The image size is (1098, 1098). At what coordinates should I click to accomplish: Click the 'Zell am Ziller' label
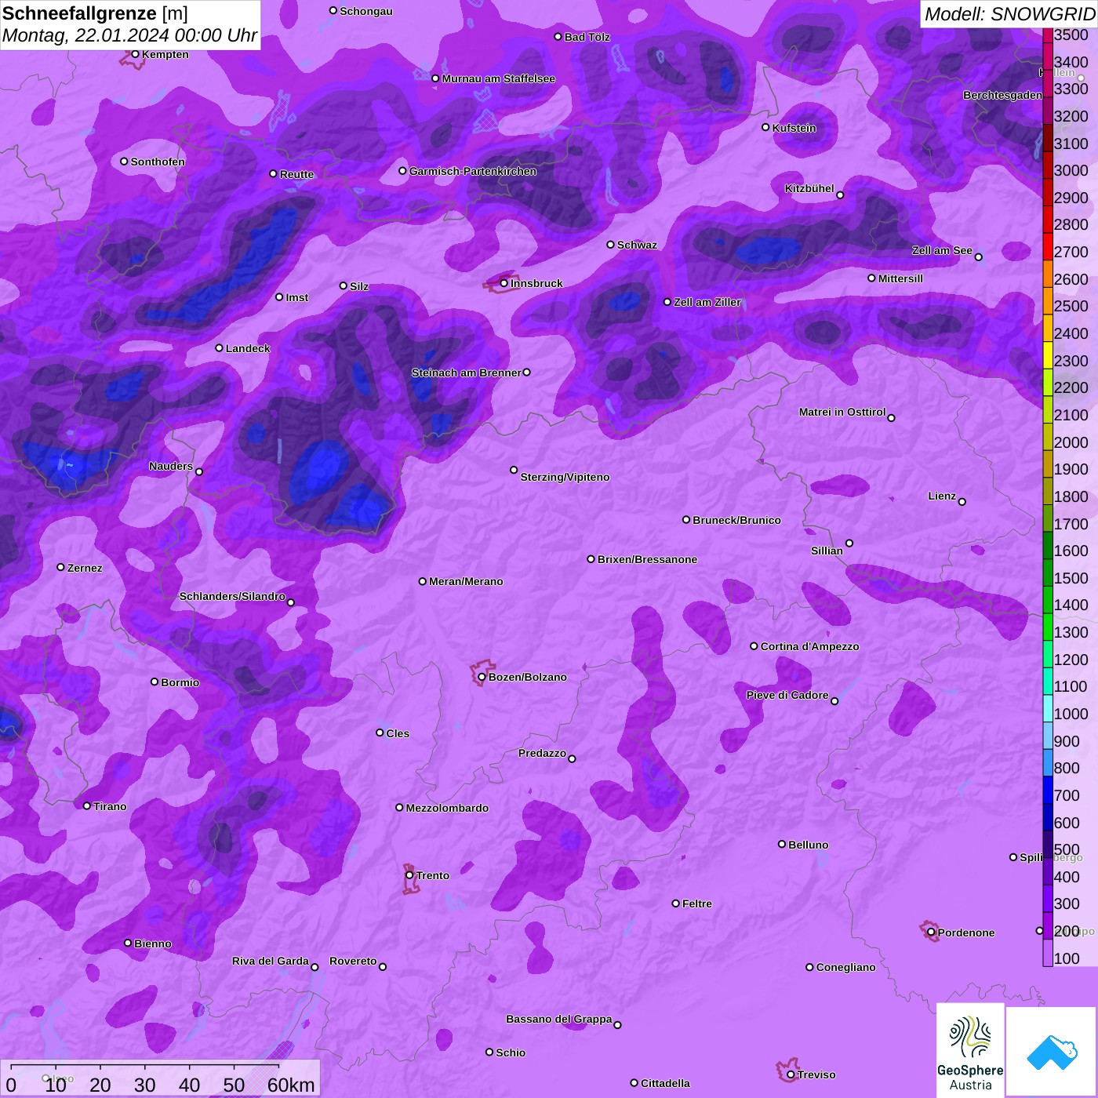[x=707, y=302]
